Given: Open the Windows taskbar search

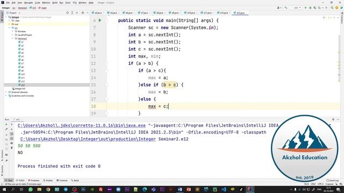Looking at the screenshot, I should pyautogui.click(x=13, y=189).
